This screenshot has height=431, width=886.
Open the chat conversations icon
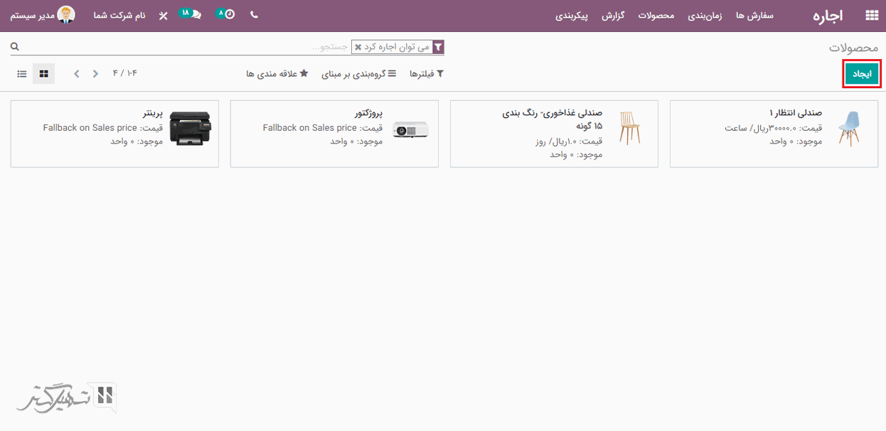coord(190,14)
